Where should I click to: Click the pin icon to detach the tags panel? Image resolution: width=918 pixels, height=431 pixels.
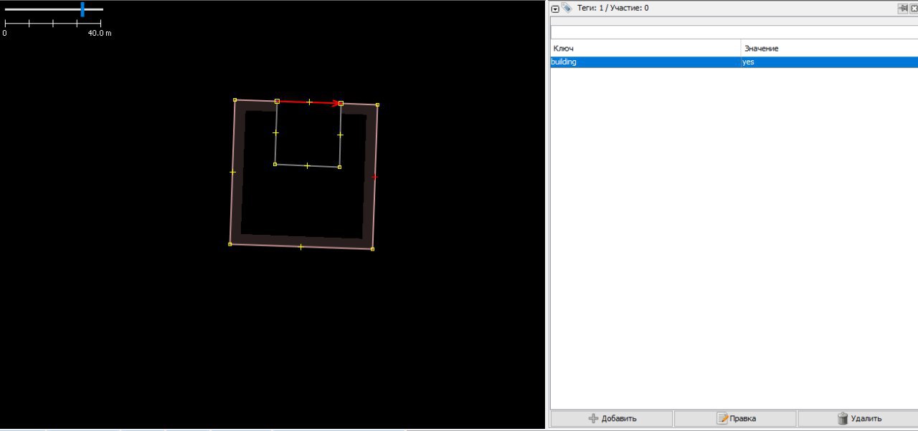click(x=903, y=9)
